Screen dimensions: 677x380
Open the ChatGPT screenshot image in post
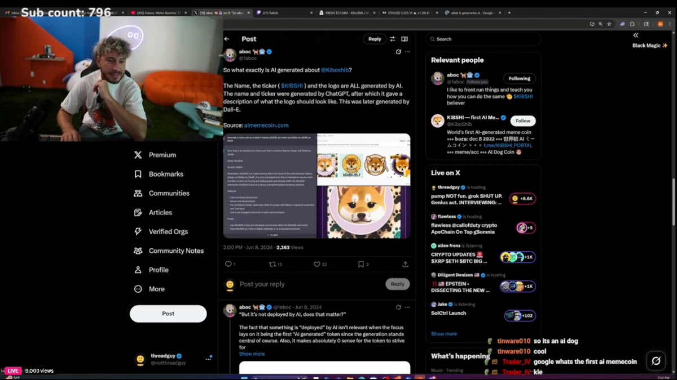270,186
